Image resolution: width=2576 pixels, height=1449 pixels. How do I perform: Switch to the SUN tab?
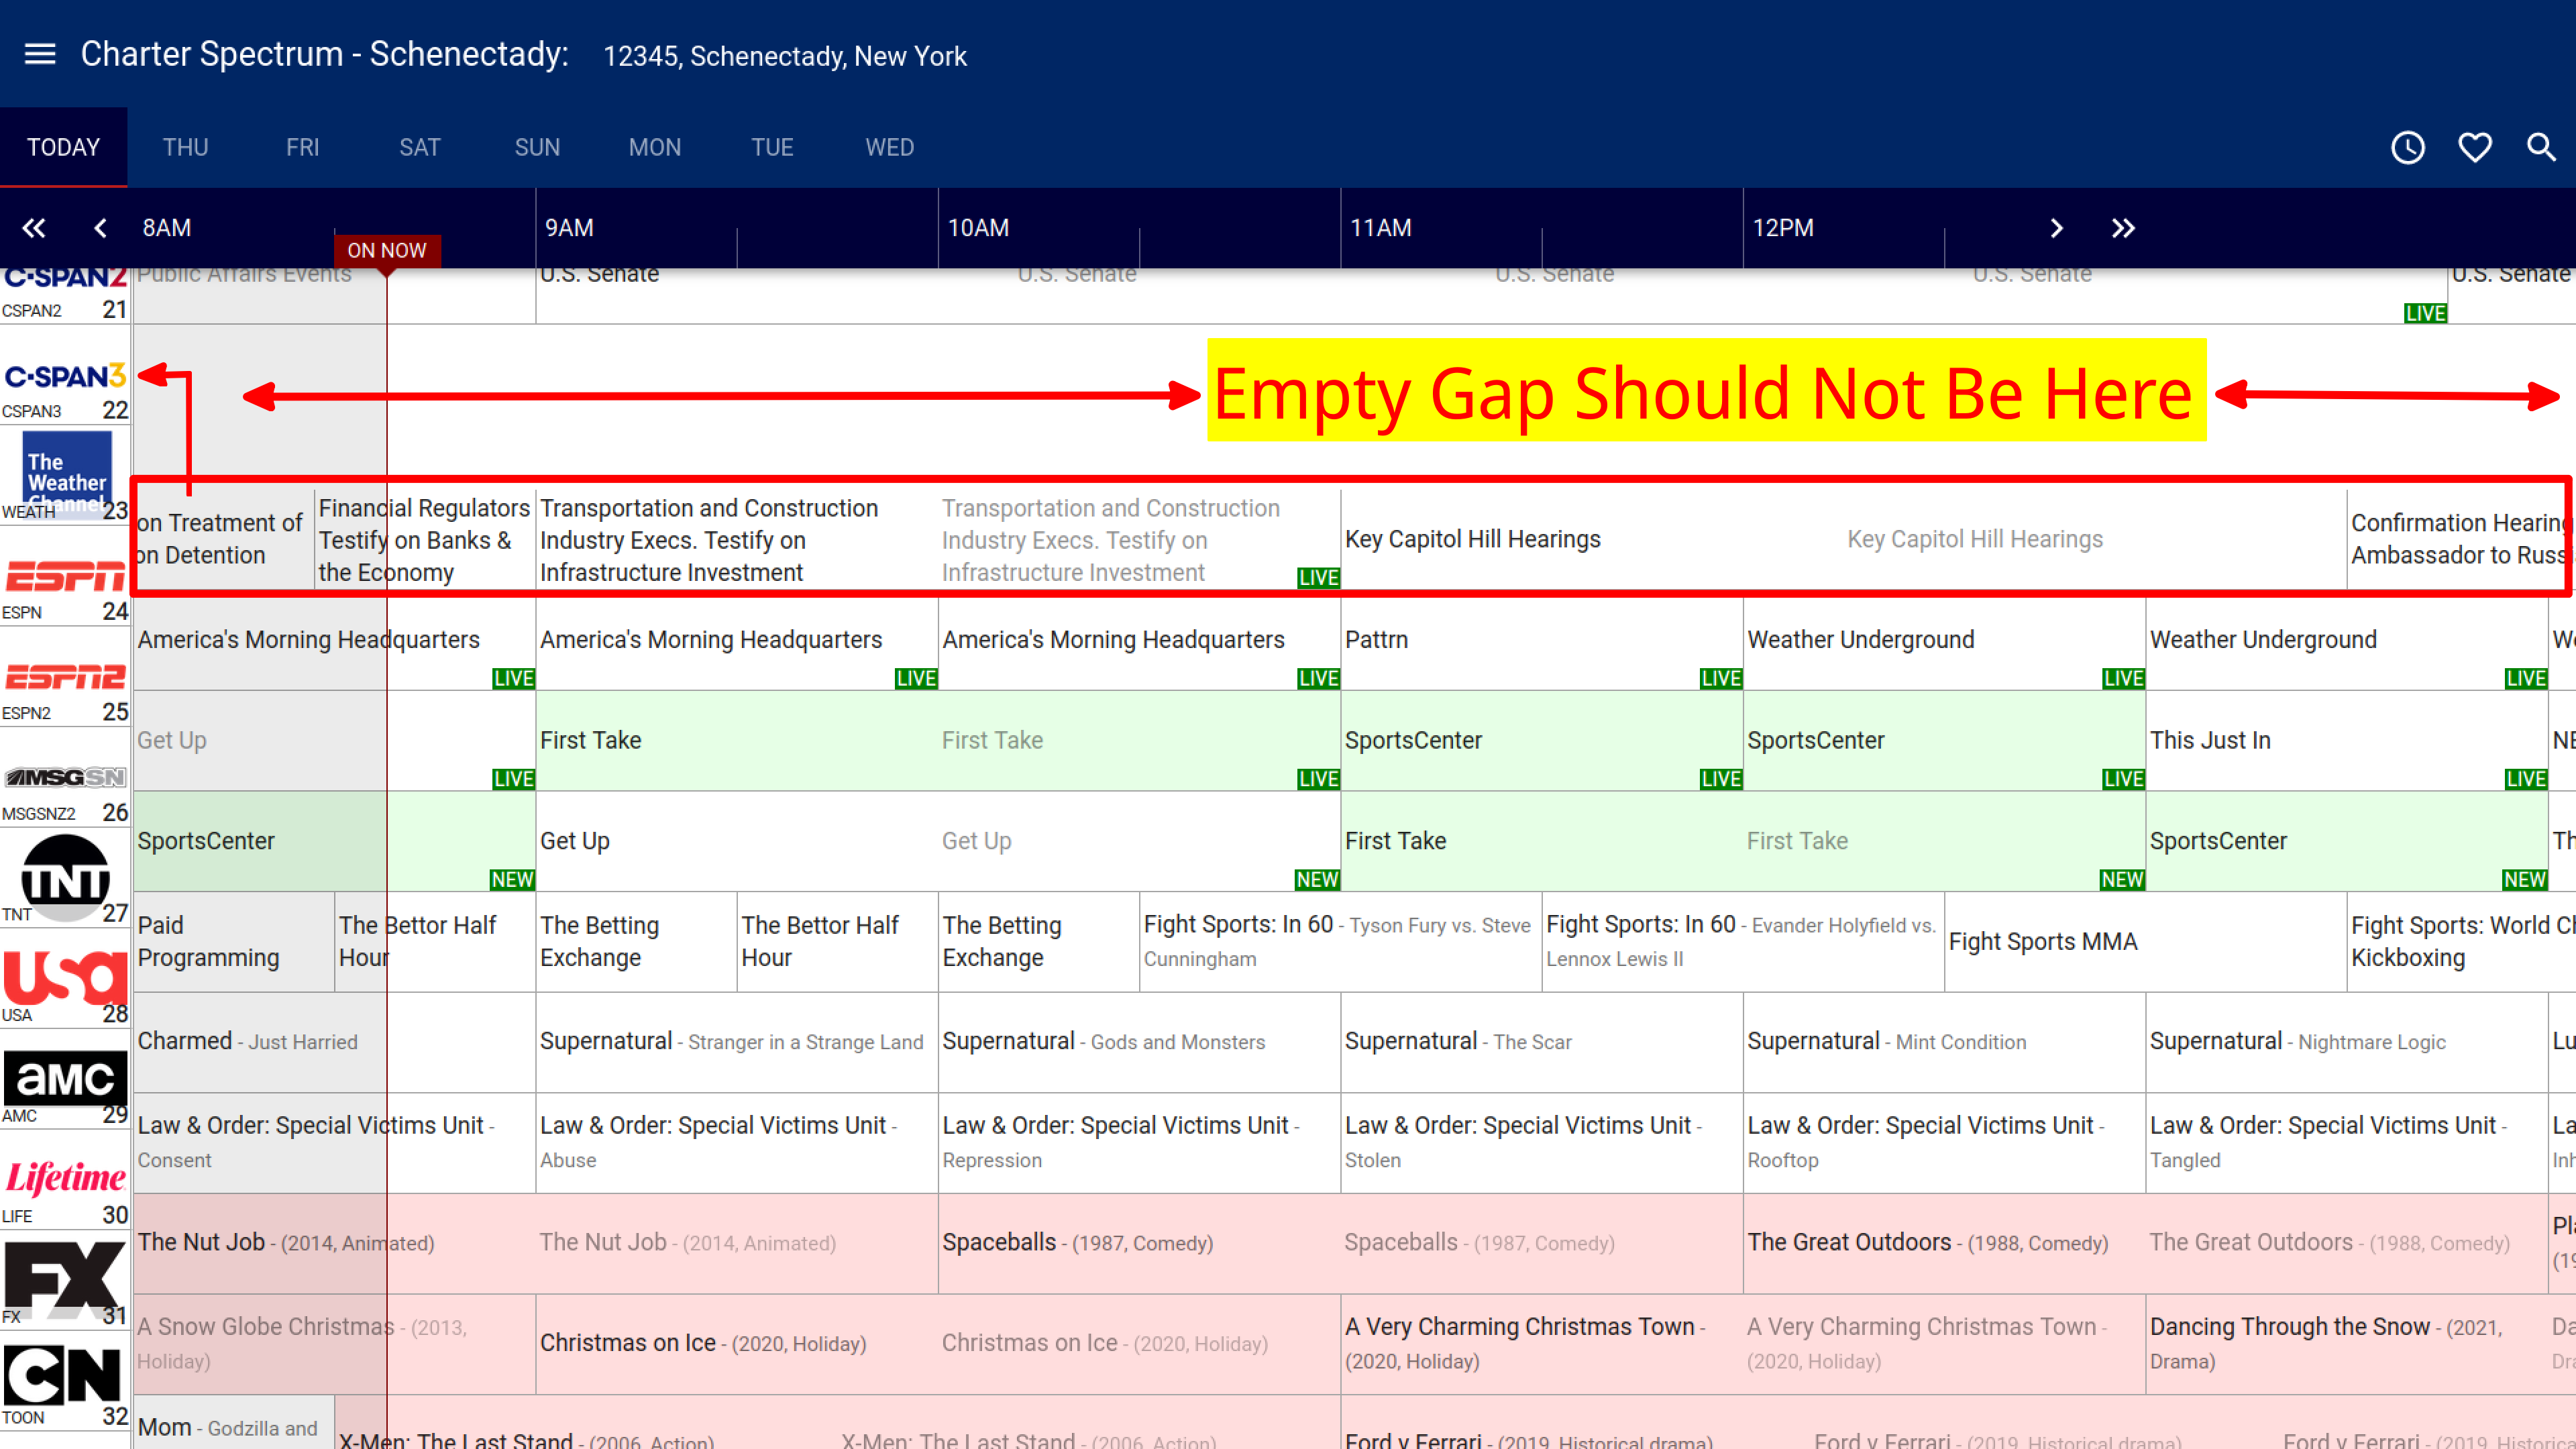[537, 147]
